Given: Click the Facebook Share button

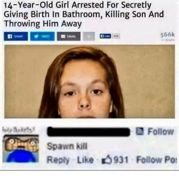Looking at the screenshot, I should (16, 36).
